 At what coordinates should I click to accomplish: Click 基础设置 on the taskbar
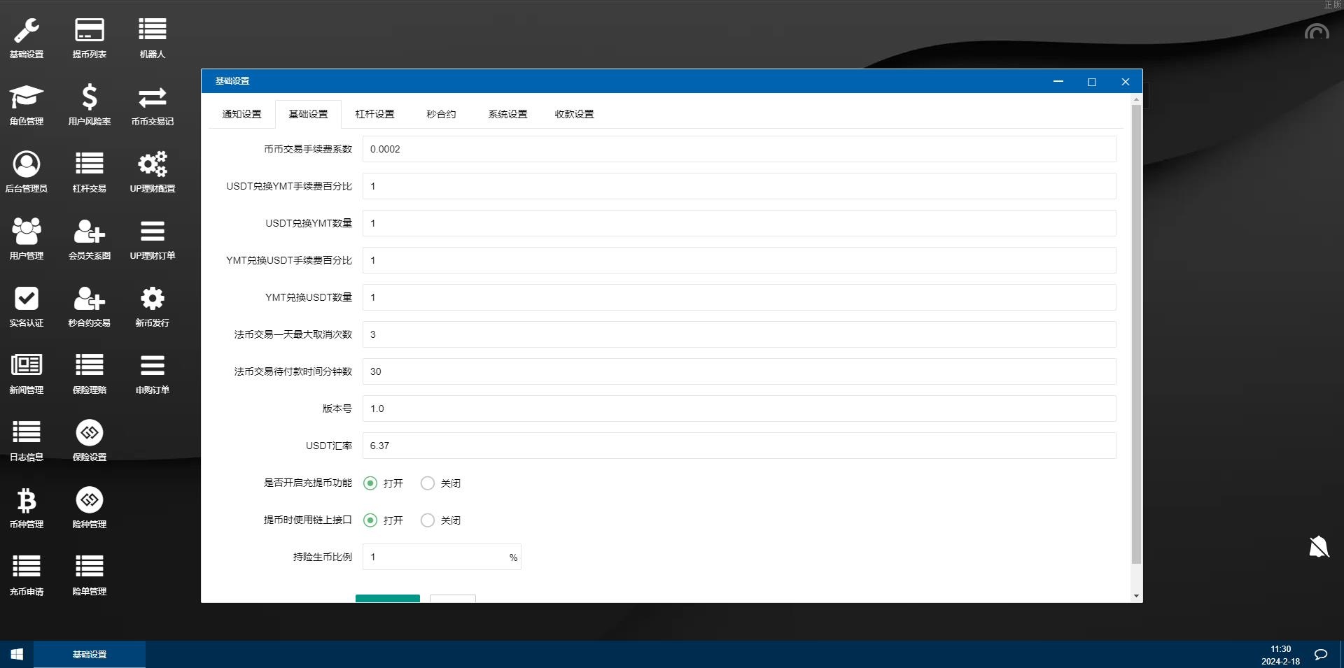coord(89,654)
